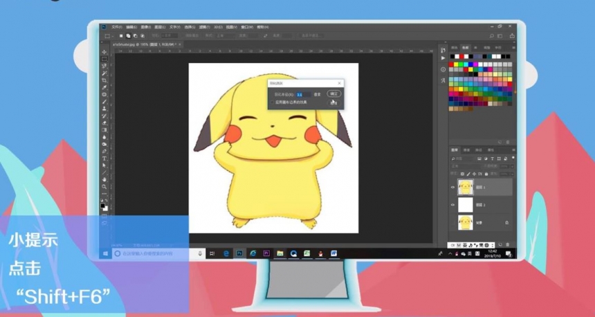This screenshot has width=595, height=317.
Task: Click the lock icon on 背景 layer
Action: pos(507,223)
